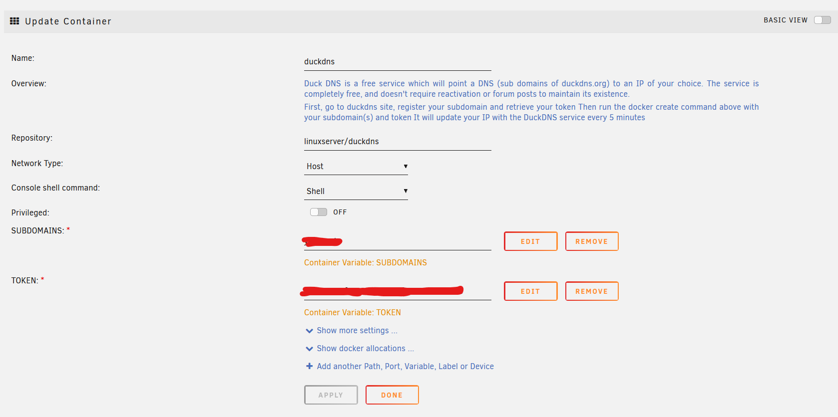Expand Show more settings
This screenshot has height=417, width=838.
tap(357, 330)
